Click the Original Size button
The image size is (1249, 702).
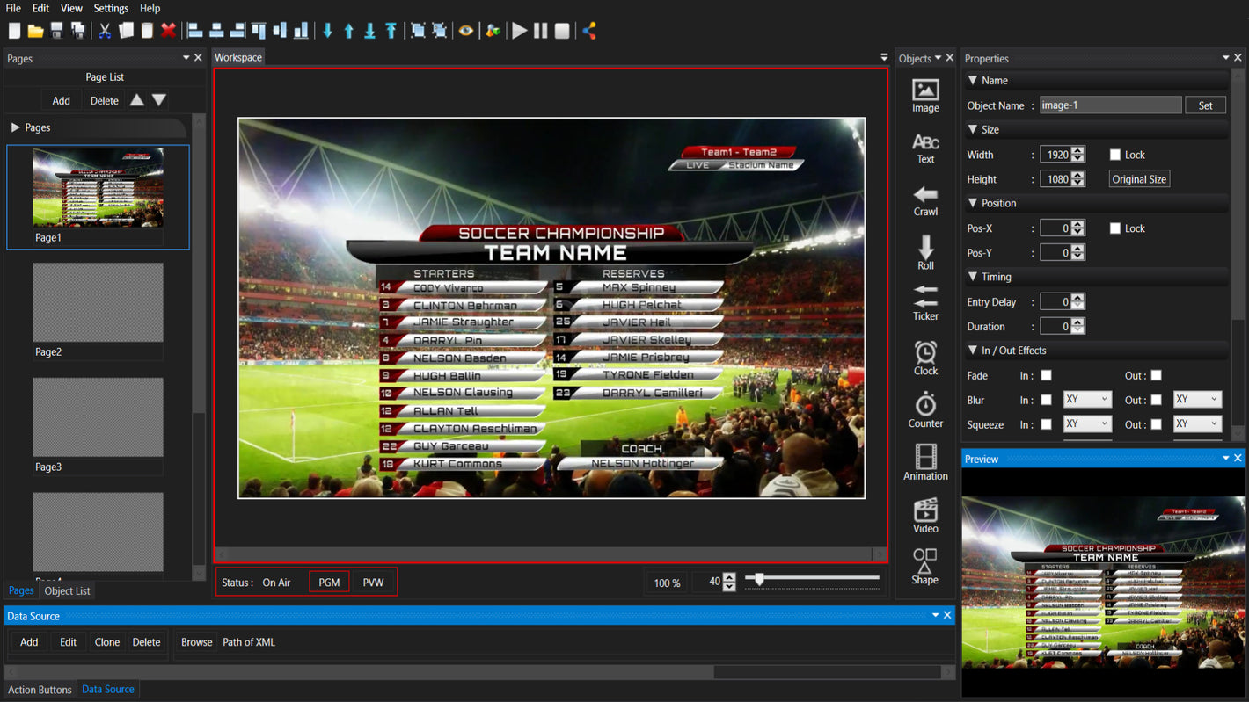click(1139, 179)
